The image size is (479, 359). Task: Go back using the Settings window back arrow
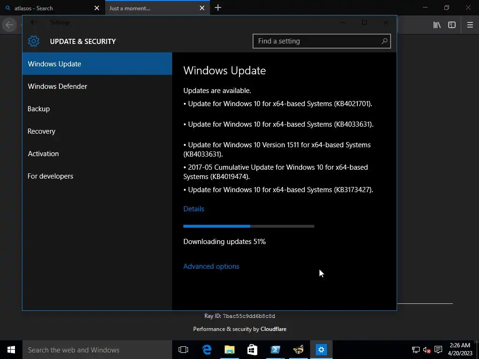tap(34, 22)
